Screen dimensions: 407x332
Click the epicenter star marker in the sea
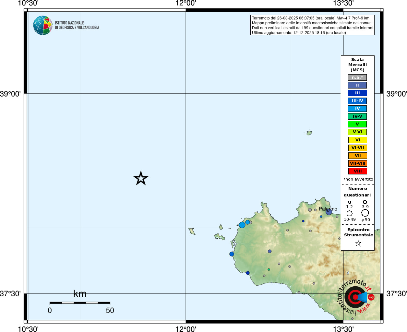point(141,178)
